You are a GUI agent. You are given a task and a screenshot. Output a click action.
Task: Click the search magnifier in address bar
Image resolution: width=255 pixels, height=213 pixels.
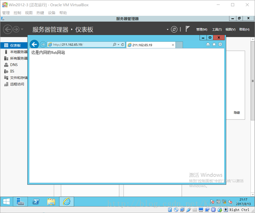[x=115, y=44]
